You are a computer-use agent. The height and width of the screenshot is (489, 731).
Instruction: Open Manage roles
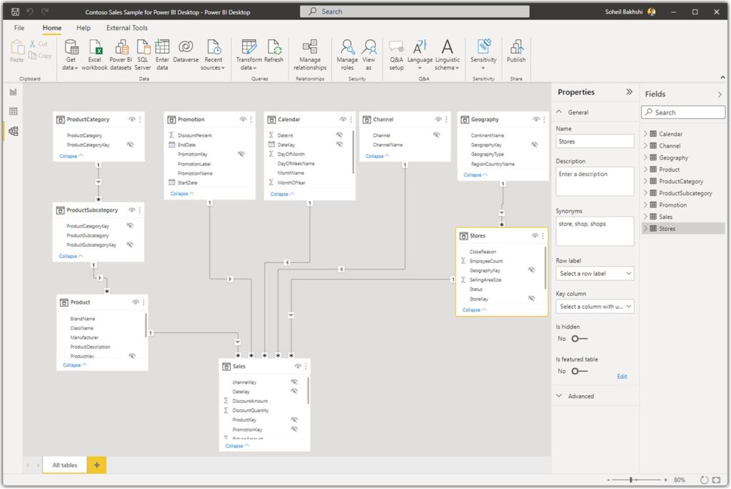click(348, 54)
